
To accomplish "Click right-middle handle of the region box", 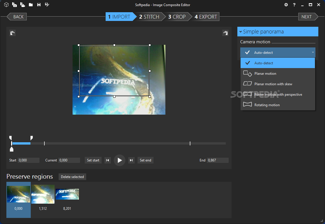I will (x=150, y=71).
